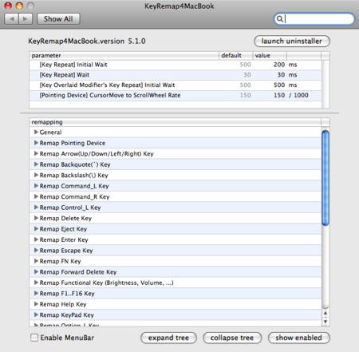359x352 pixels.
Task: Click the 200 value for Initial Wait
Action: click(x=279, y=65)
